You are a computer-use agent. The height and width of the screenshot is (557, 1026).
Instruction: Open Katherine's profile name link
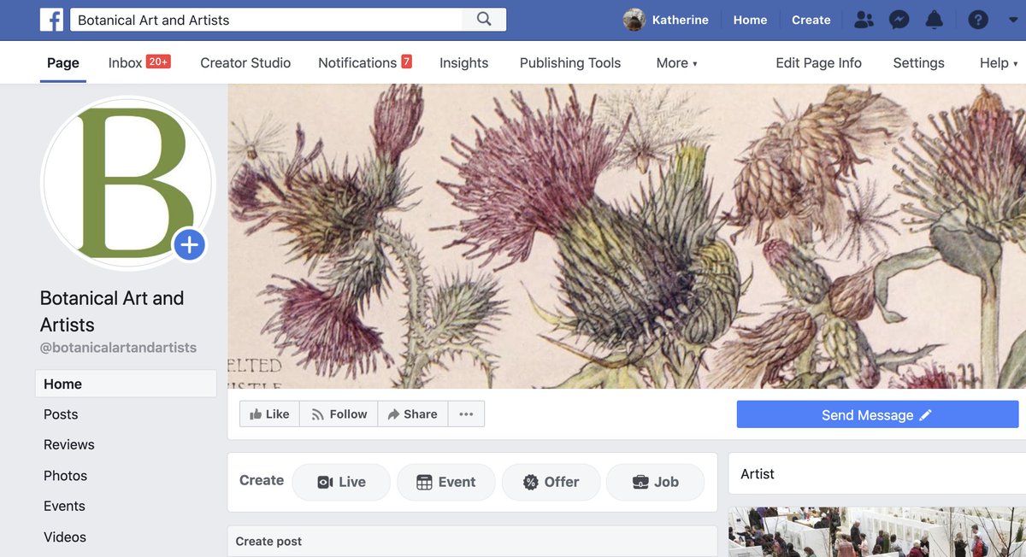click(680, 20)
